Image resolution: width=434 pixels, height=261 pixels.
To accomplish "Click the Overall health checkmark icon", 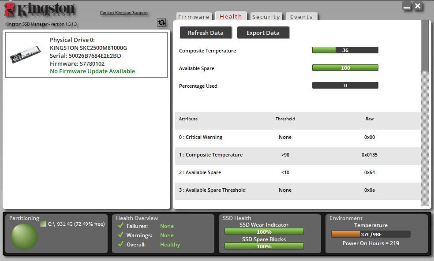I will [x=120, y=244].
